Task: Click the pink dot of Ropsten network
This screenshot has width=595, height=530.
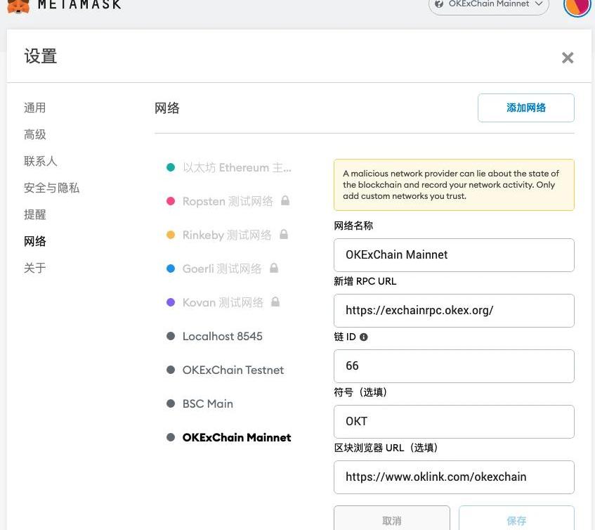Action: [171, 201]
